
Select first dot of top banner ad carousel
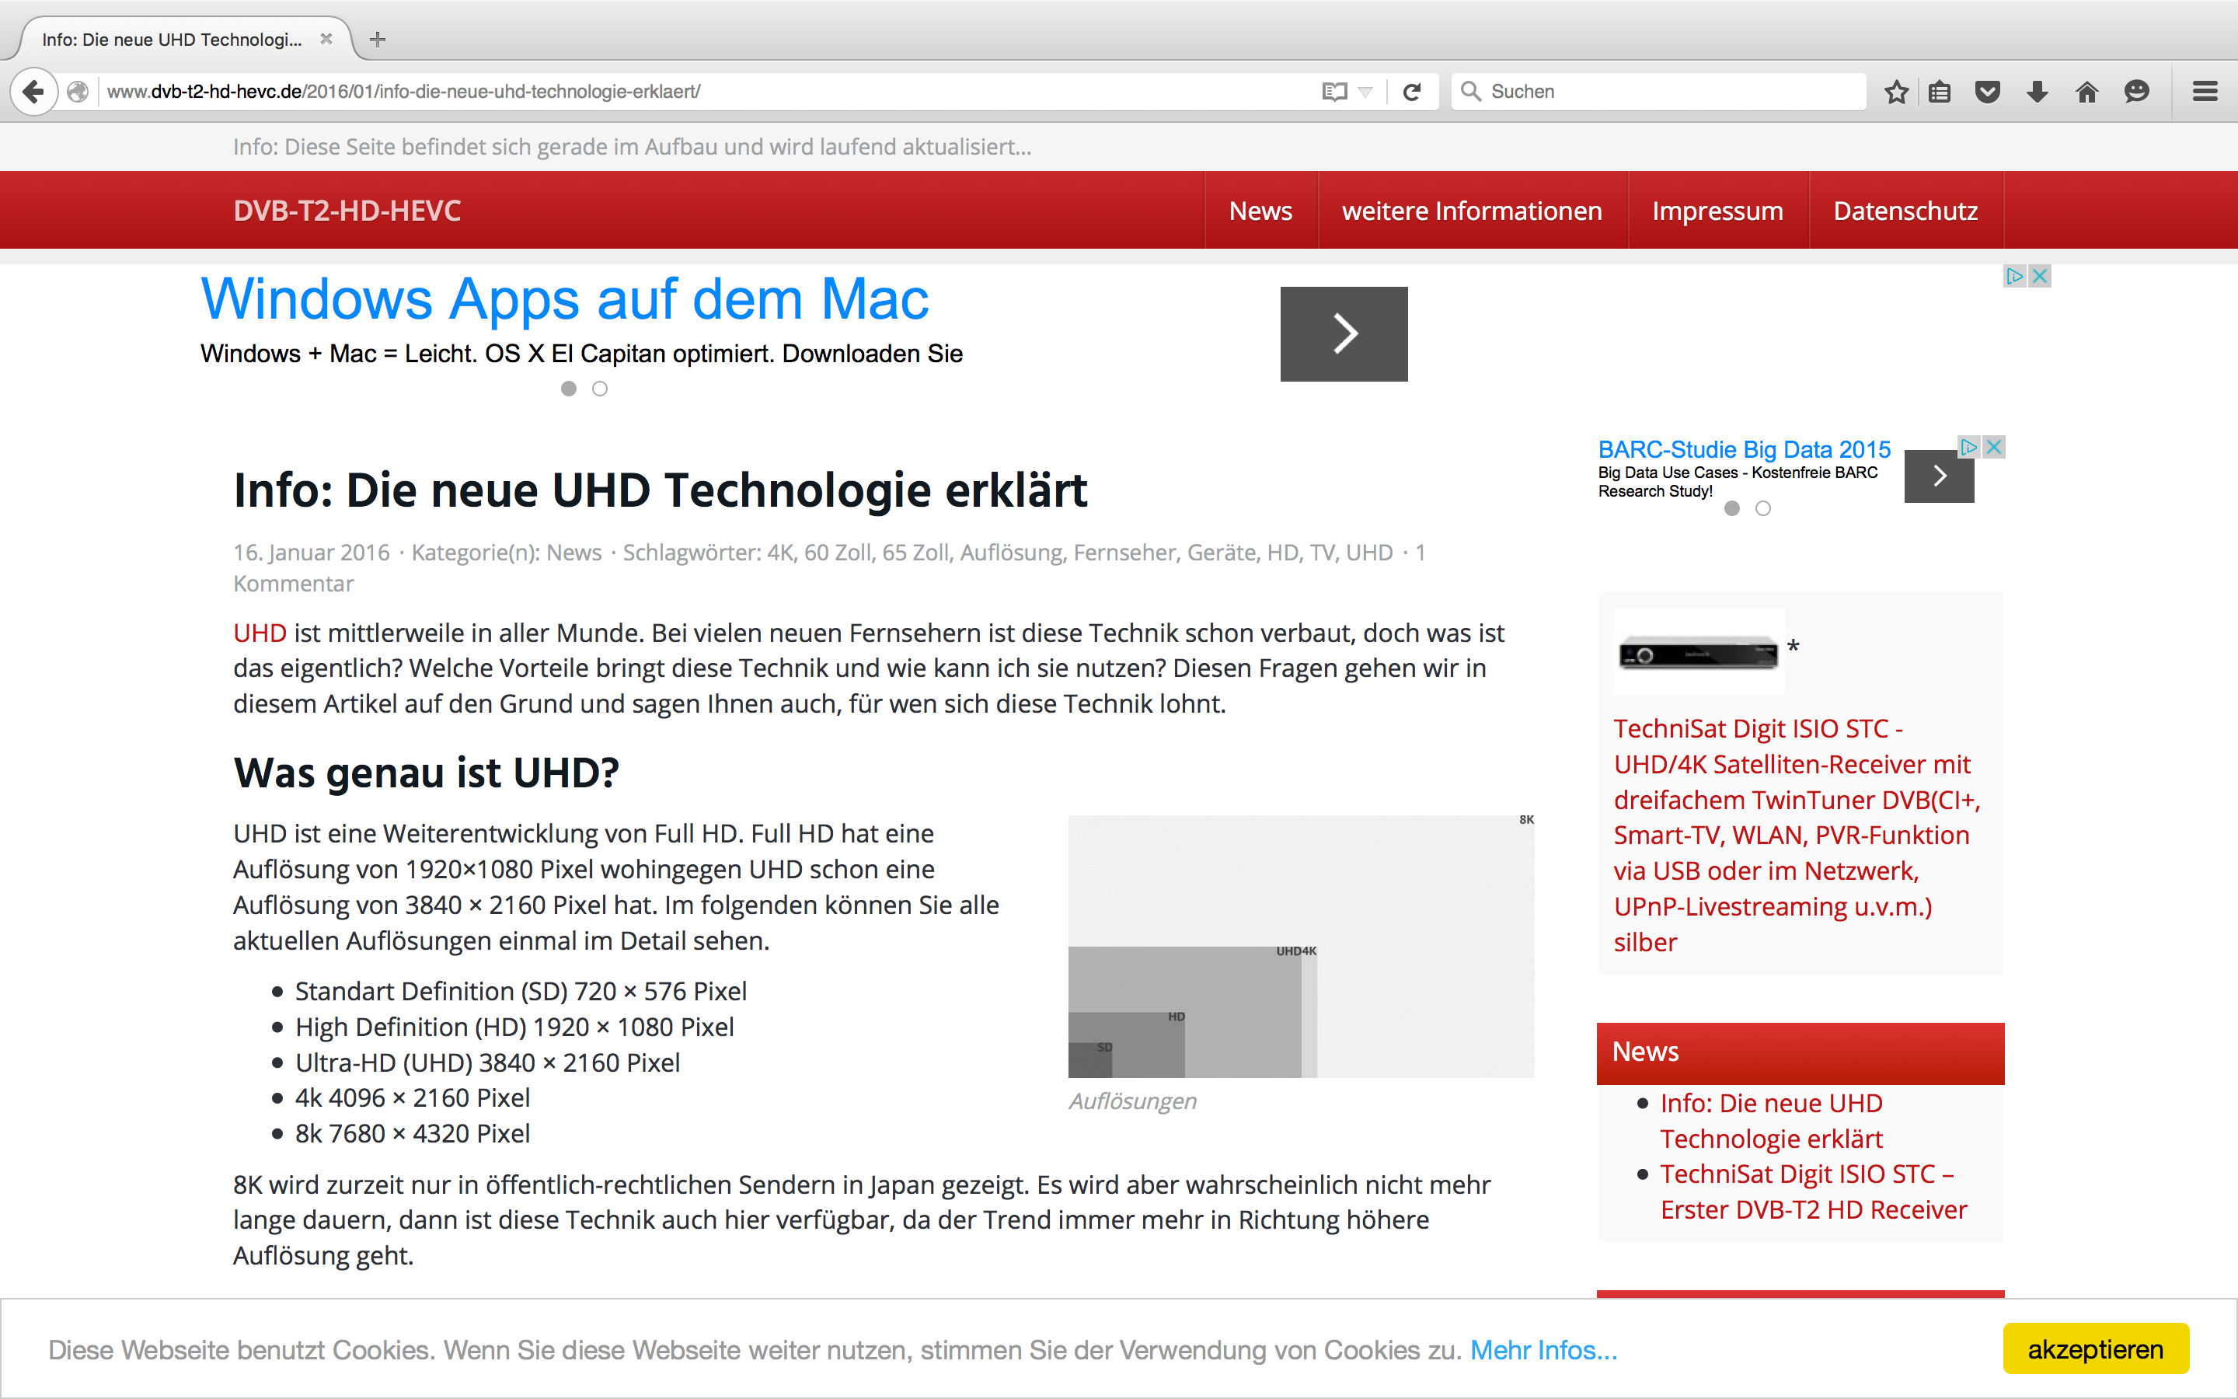click(x=569, y=389)
